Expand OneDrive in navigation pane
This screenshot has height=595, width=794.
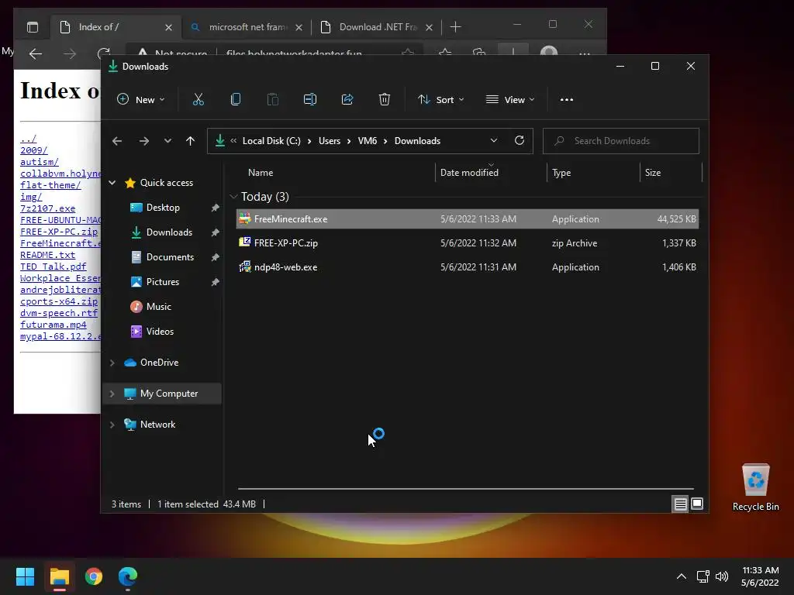(x=112, y=363)
